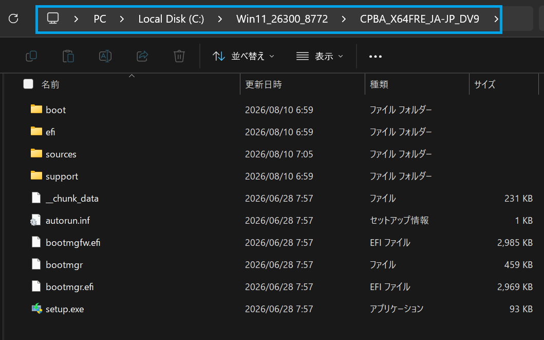Viewport: 544px width, 340px height.
Task: Click the boot folder icon
Action: point(36,110)
